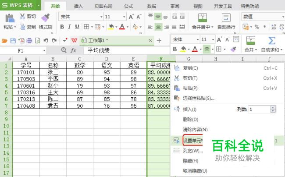Click the mini toolbar red font color A
Viewport: 285px width, 177px height.
[x=195, y=49]
